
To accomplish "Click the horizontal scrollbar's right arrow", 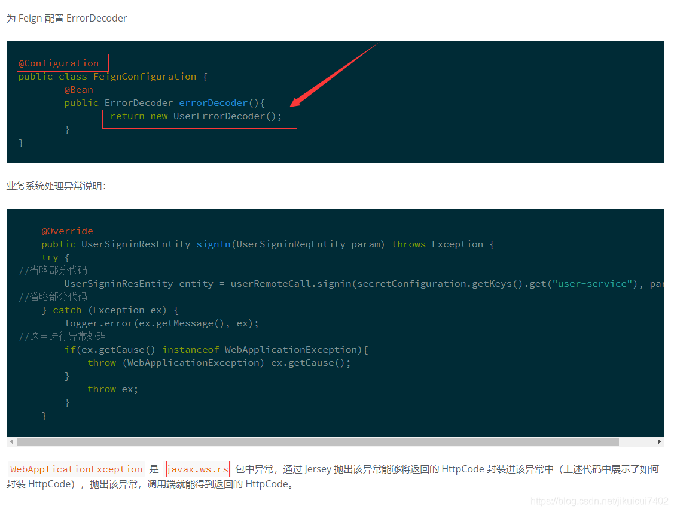I will pyautogui.click(x=660, y=442).
